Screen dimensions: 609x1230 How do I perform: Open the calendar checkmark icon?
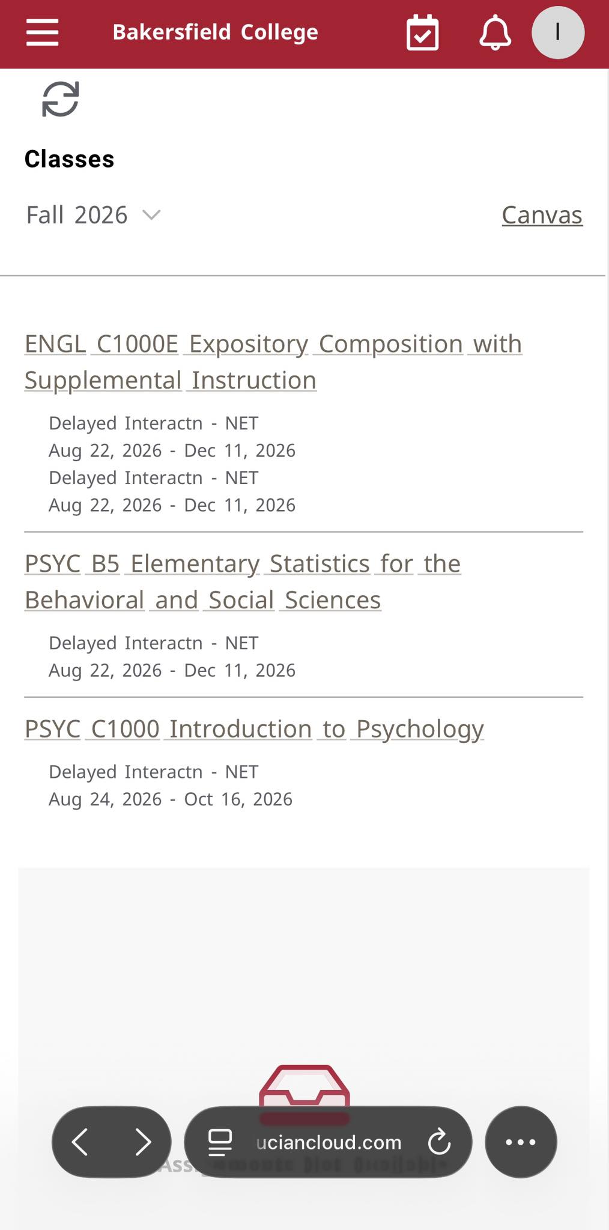click(x=422, y=32)
